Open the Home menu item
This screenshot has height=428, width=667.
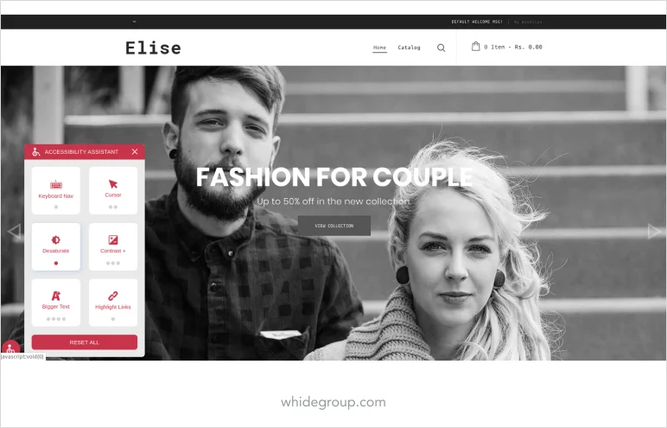379,48
